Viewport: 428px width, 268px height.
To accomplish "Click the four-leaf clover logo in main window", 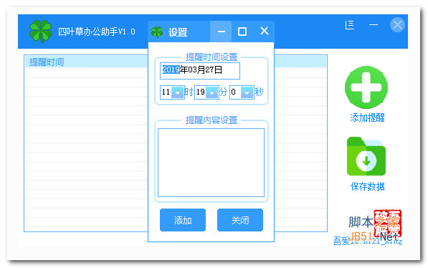I will (41, 32).
